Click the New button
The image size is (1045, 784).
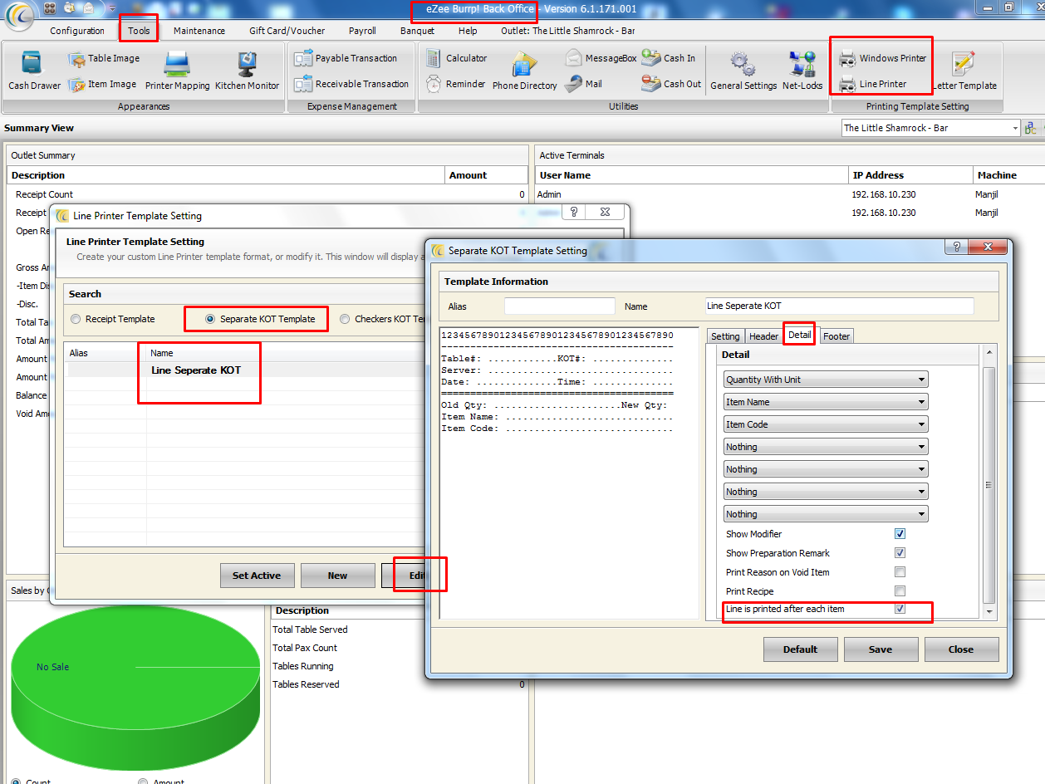click(x=337, y=576)
